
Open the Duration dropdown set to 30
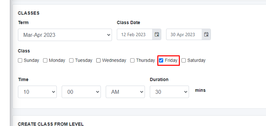tap(169, 92)
